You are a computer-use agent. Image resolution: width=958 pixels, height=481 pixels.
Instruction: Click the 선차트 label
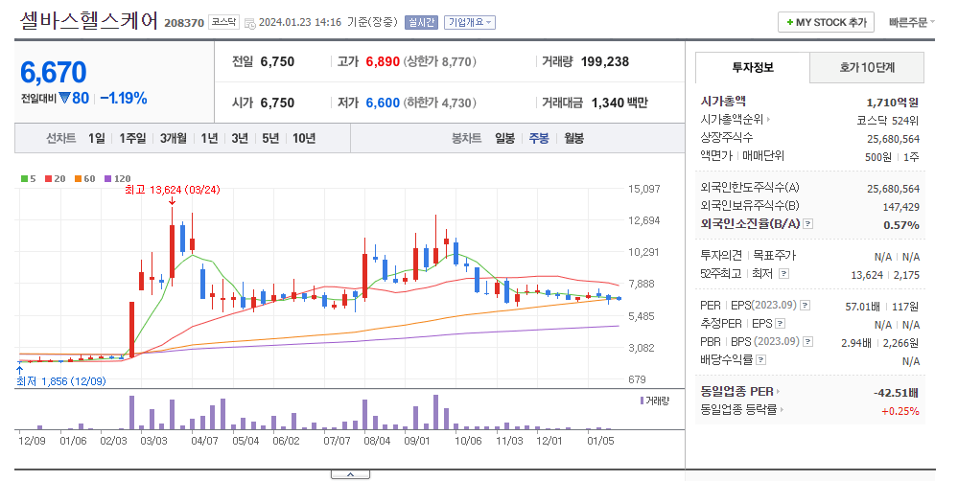tap(61, 139)
